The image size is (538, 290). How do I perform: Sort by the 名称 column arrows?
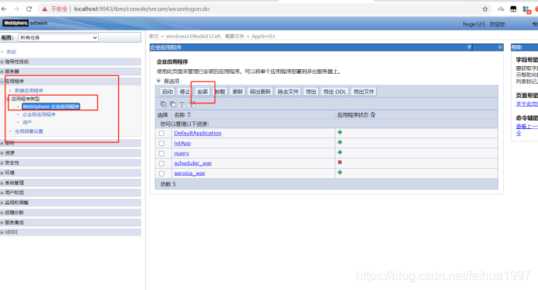(189, 115)
